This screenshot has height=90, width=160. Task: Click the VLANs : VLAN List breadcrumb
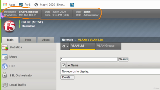pyautogui.click(x=90, y=40)
